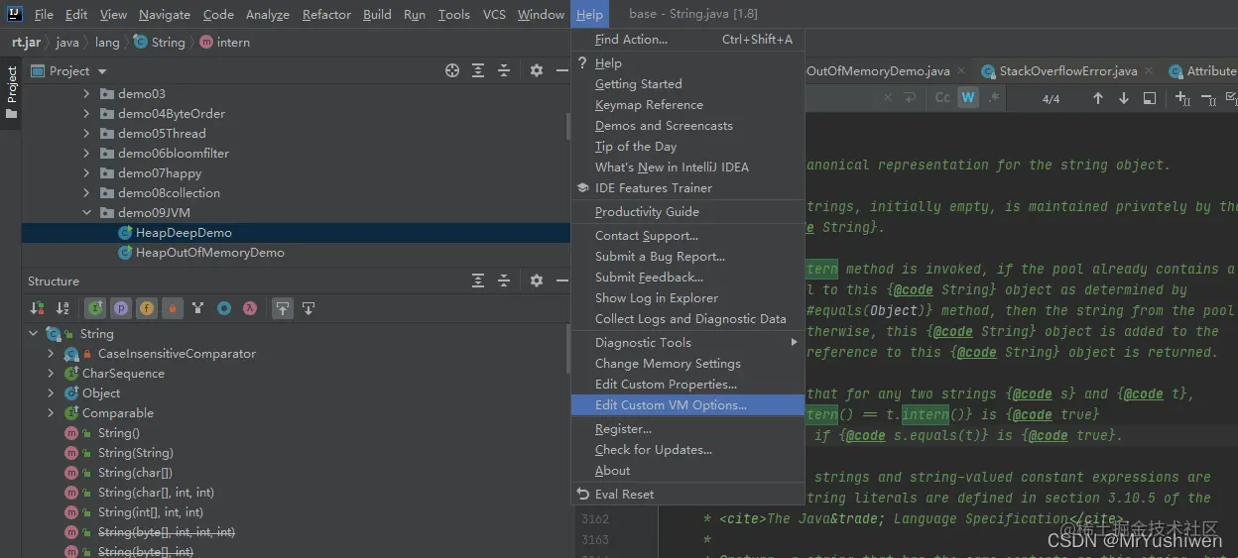Click new line icon in search field
Screen dimensions: 1238x558
click(x=910, y=97)
